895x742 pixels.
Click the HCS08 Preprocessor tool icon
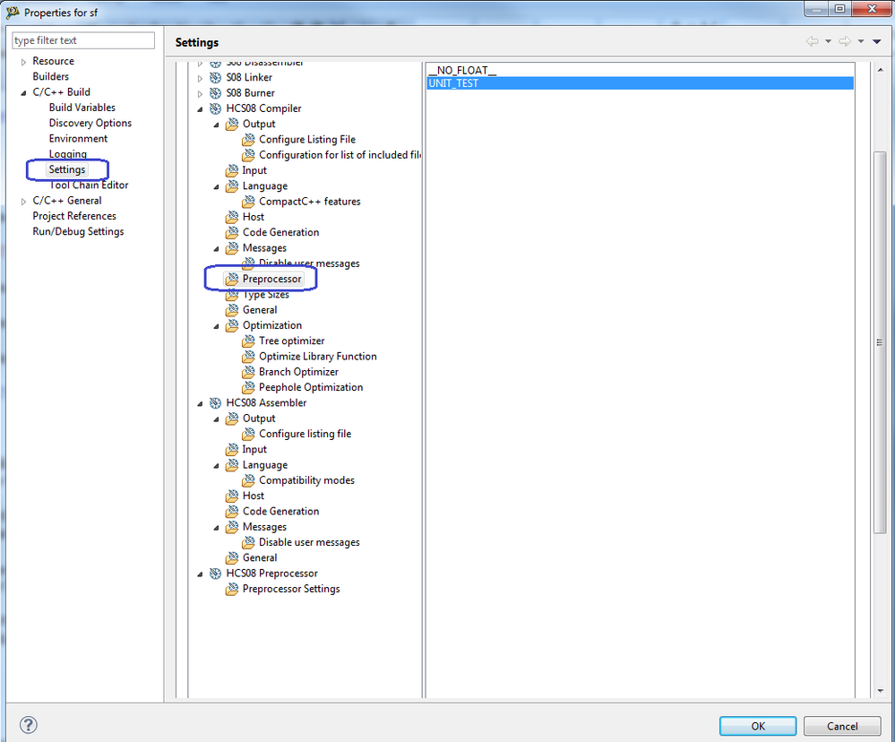pyautogui.click(x=215, y=574)
